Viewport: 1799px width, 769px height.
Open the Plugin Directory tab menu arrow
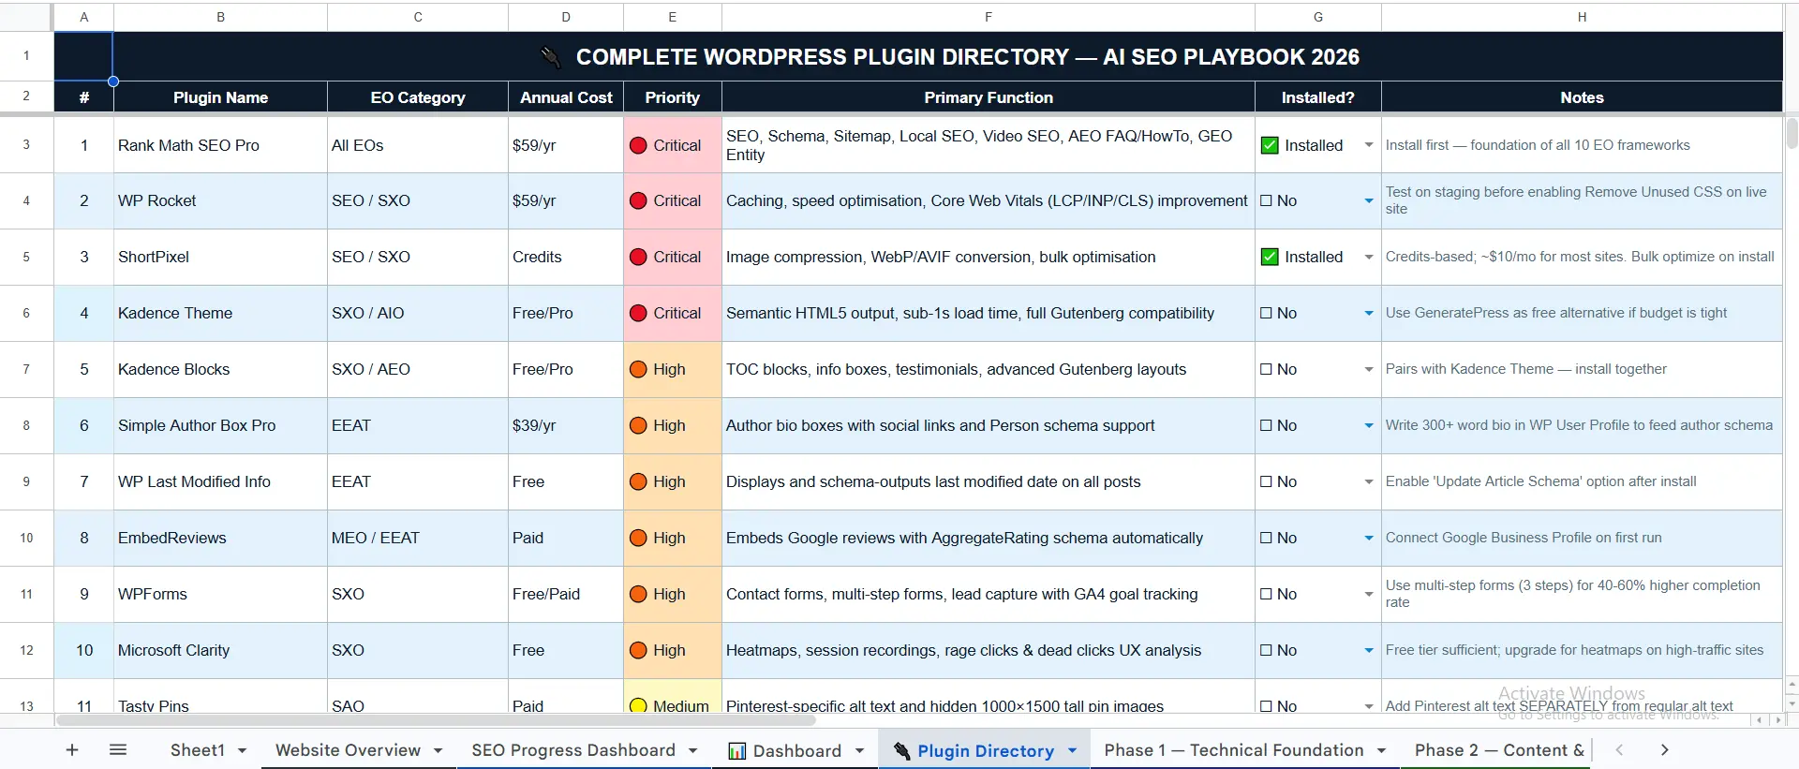tap(1072, 750)
